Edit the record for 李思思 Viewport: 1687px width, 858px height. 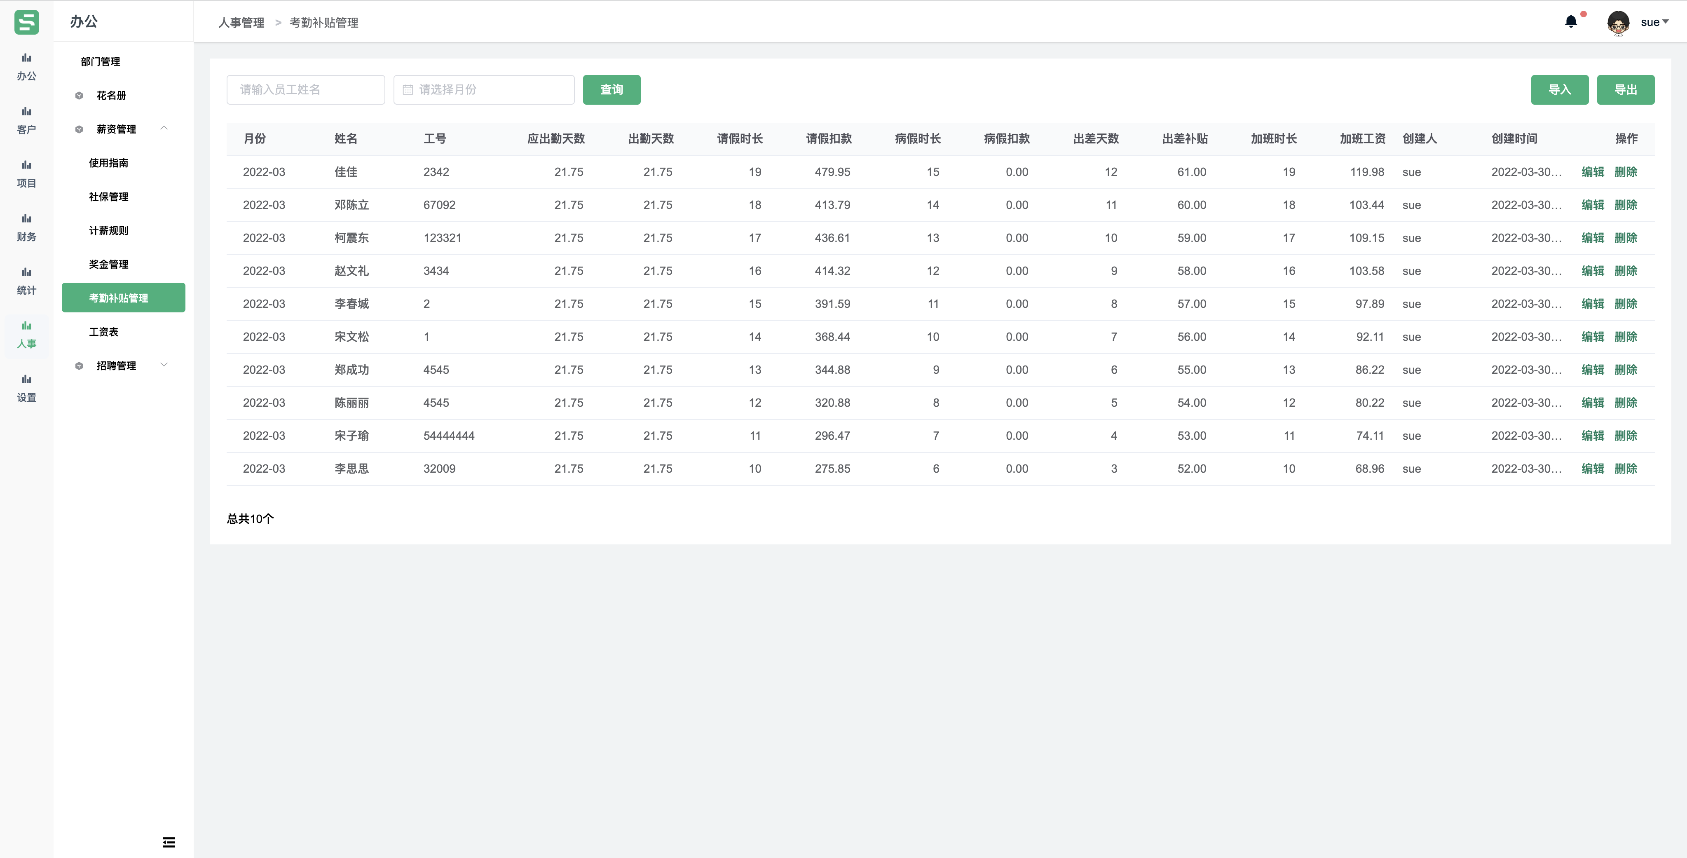point(1593,469)
